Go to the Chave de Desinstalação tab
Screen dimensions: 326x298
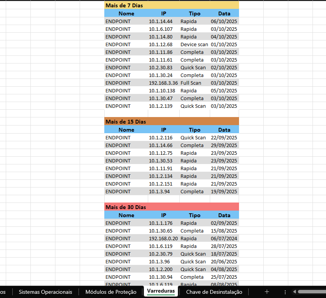pos(214,292)
